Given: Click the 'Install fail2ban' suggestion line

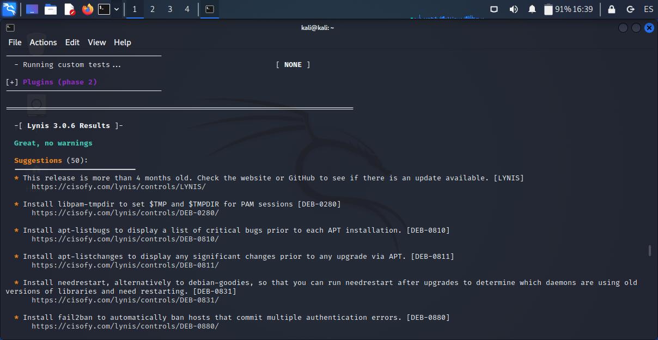Looking at the screenshot, I should point(232,318).
